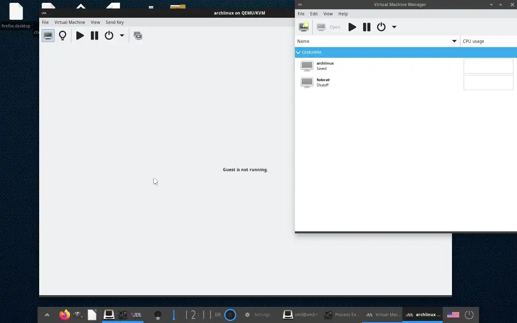Show the graphical console in archlinux window
517x323 pixels.
pyautogui.click(x=48, y=36)
